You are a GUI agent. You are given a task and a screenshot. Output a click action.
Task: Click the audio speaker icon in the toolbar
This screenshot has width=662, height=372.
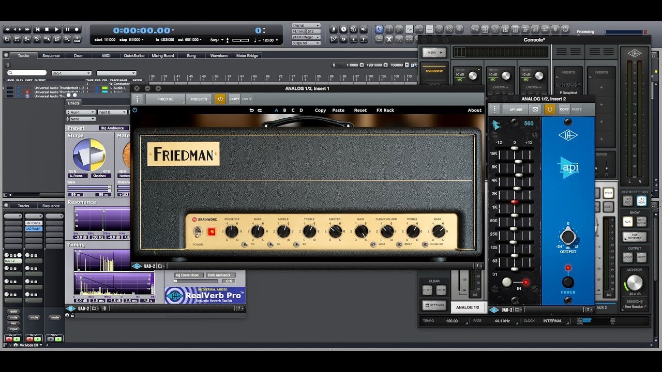(364, 29)
